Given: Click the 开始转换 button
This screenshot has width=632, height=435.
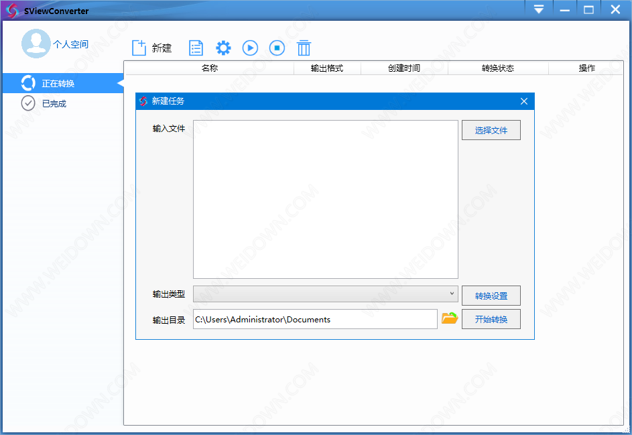Looking at the screenshot, I should [491, 319].
